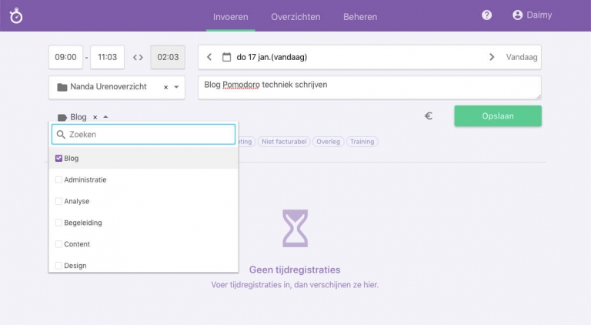591x325 pixels.
Task: Click the tag icon beside Blog
Action: point(62,117)
